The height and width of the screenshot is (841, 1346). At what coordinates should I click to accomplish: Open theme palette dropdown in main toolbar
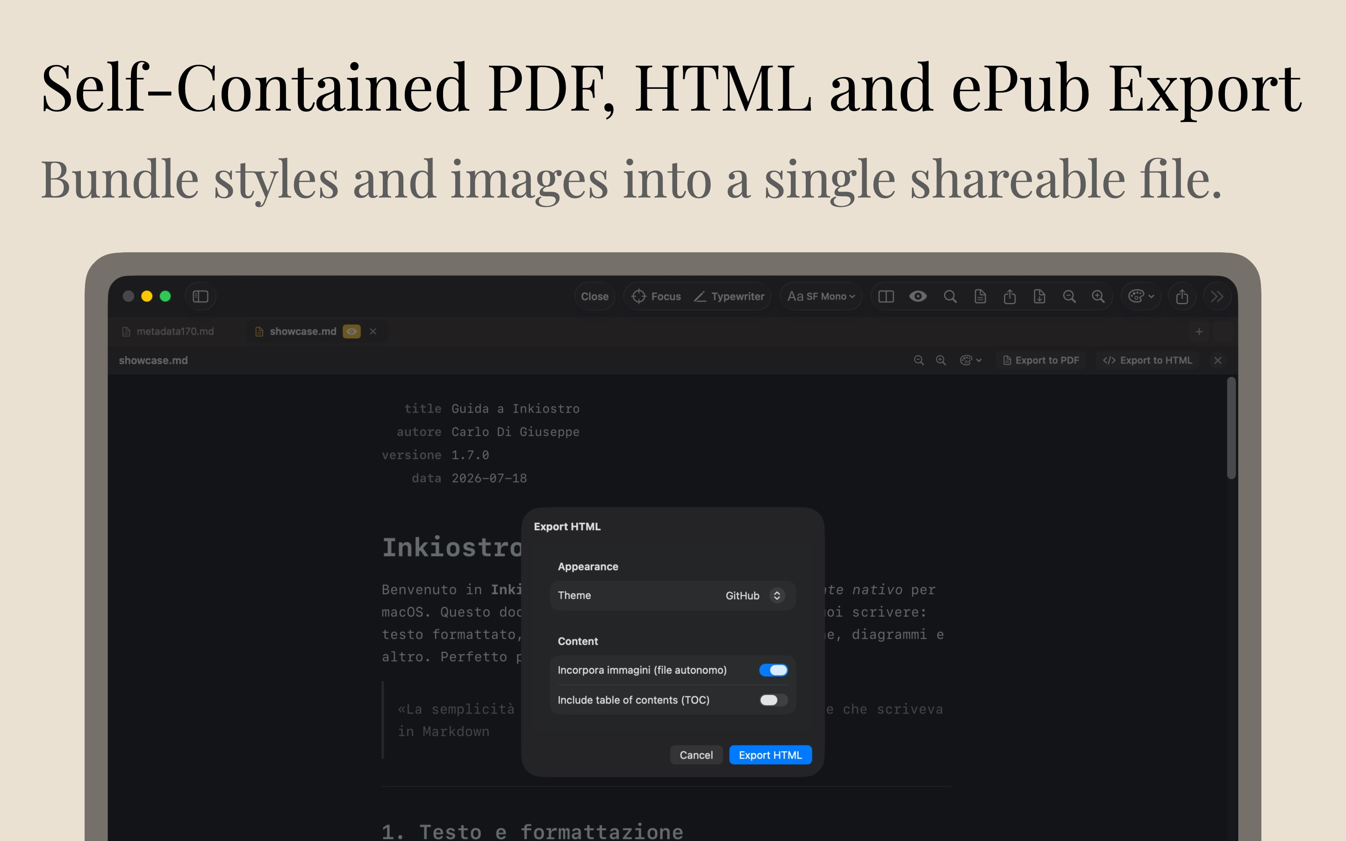(1141, 297)
